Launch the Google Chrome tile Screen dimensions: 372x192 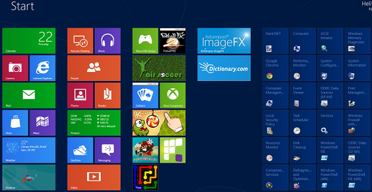[x=276, y=68]
